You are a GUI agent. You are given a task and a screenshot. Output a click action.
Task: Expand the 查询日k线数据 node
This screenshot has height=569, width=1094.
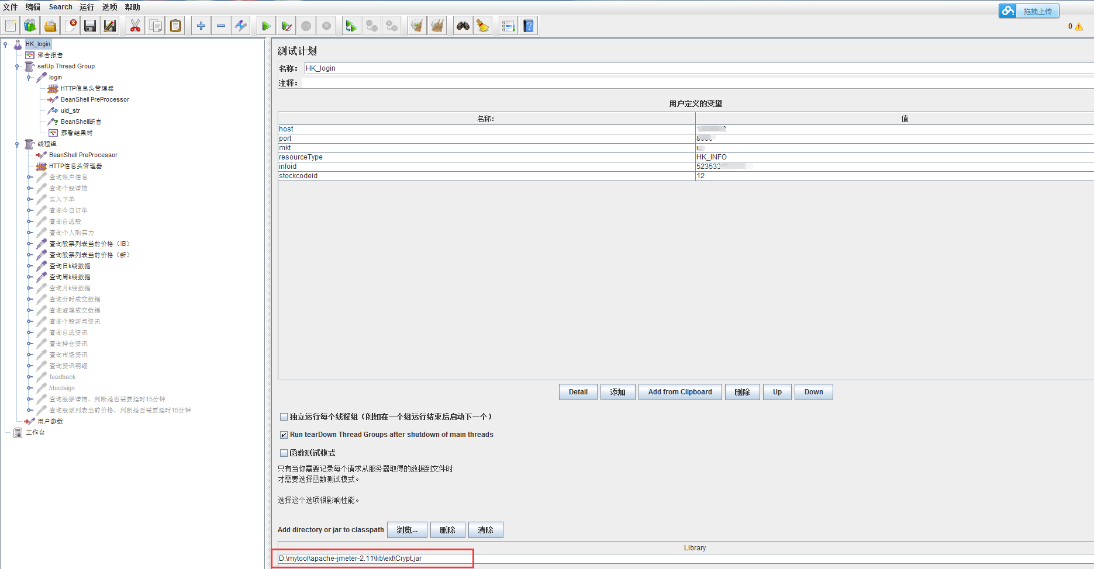29,266
